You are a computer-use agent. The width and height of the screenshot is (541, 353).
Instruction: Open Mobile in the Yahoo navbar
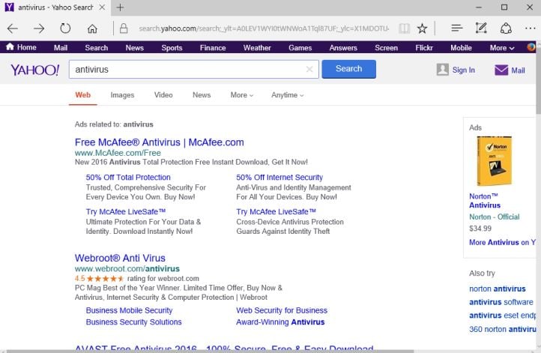click(461, 48)
